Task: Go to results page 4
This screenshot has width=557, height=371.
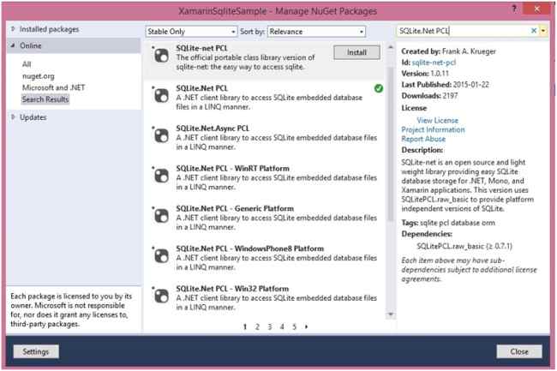Action: pos(282,326)
